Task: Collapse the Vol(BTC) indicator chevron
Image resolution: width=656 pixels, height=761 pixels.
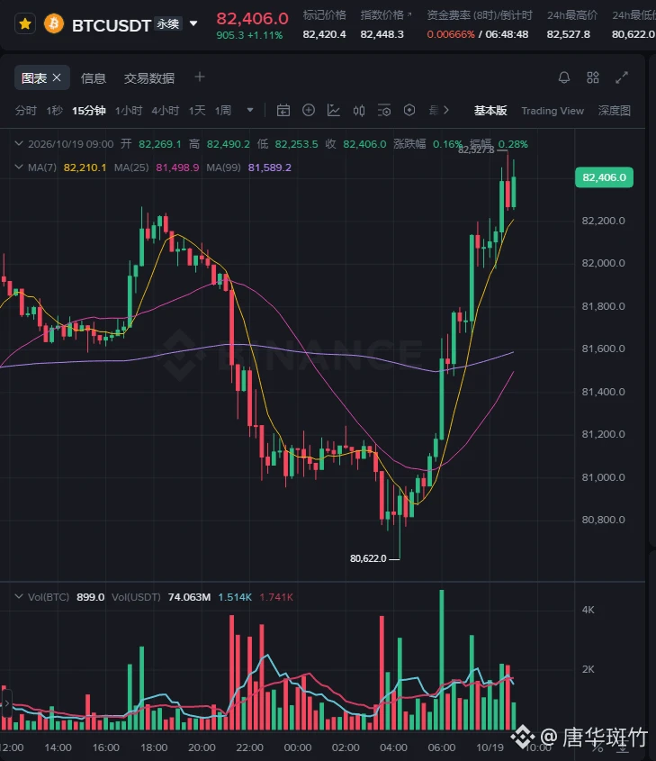Action: point(19,596)
